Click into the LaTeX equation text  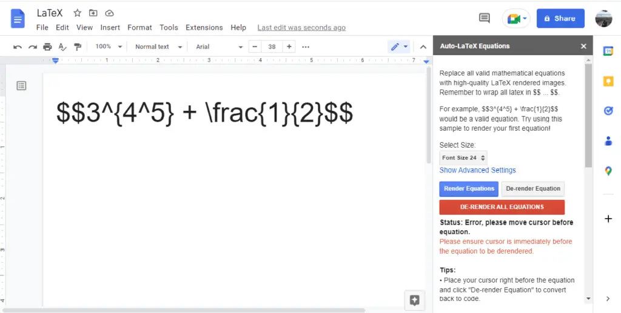pyautogui.click(x=204, y=113)
